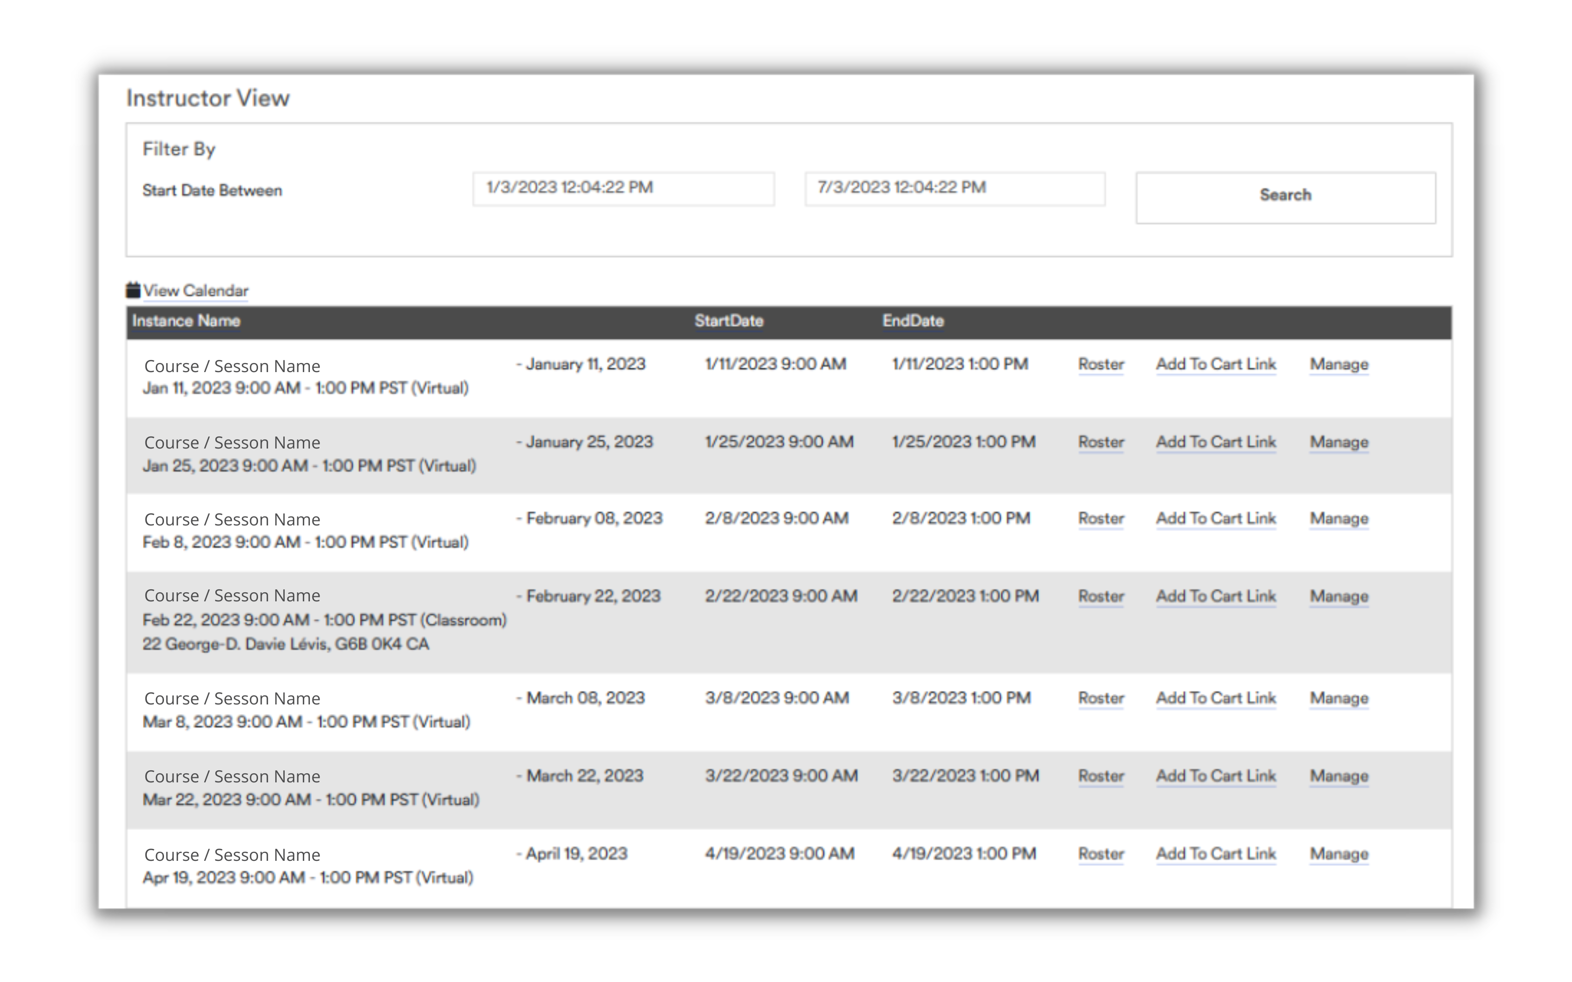Open Add To Cart Link for January 11, 2023 session
This screenshot has height=982, width=1572.
pyautogui.click(x=1216, y=365)
